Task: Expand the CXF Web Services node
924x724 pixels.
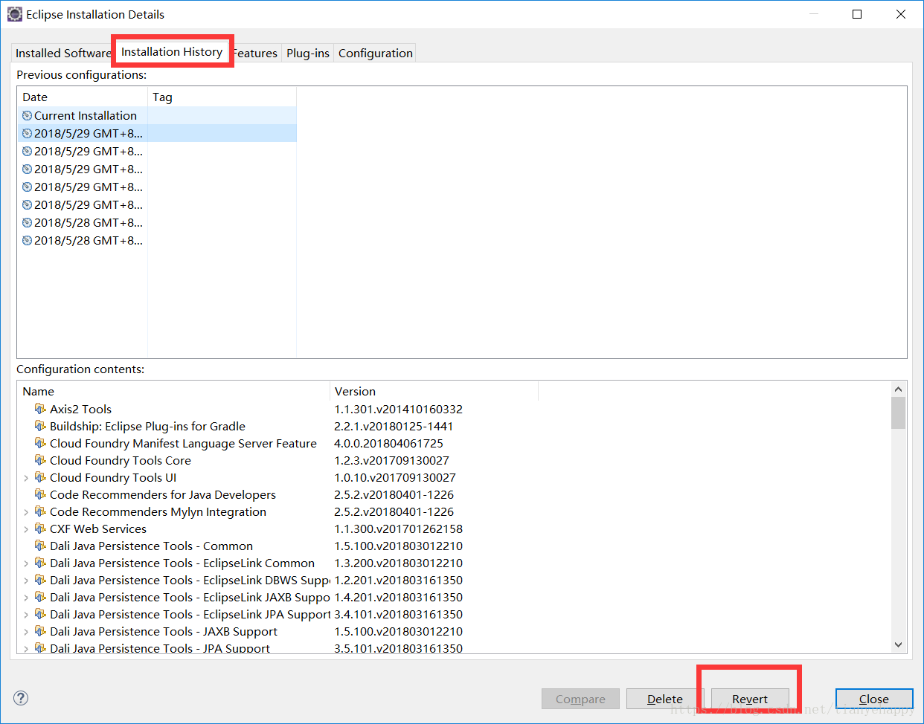Action: point(26,529)
